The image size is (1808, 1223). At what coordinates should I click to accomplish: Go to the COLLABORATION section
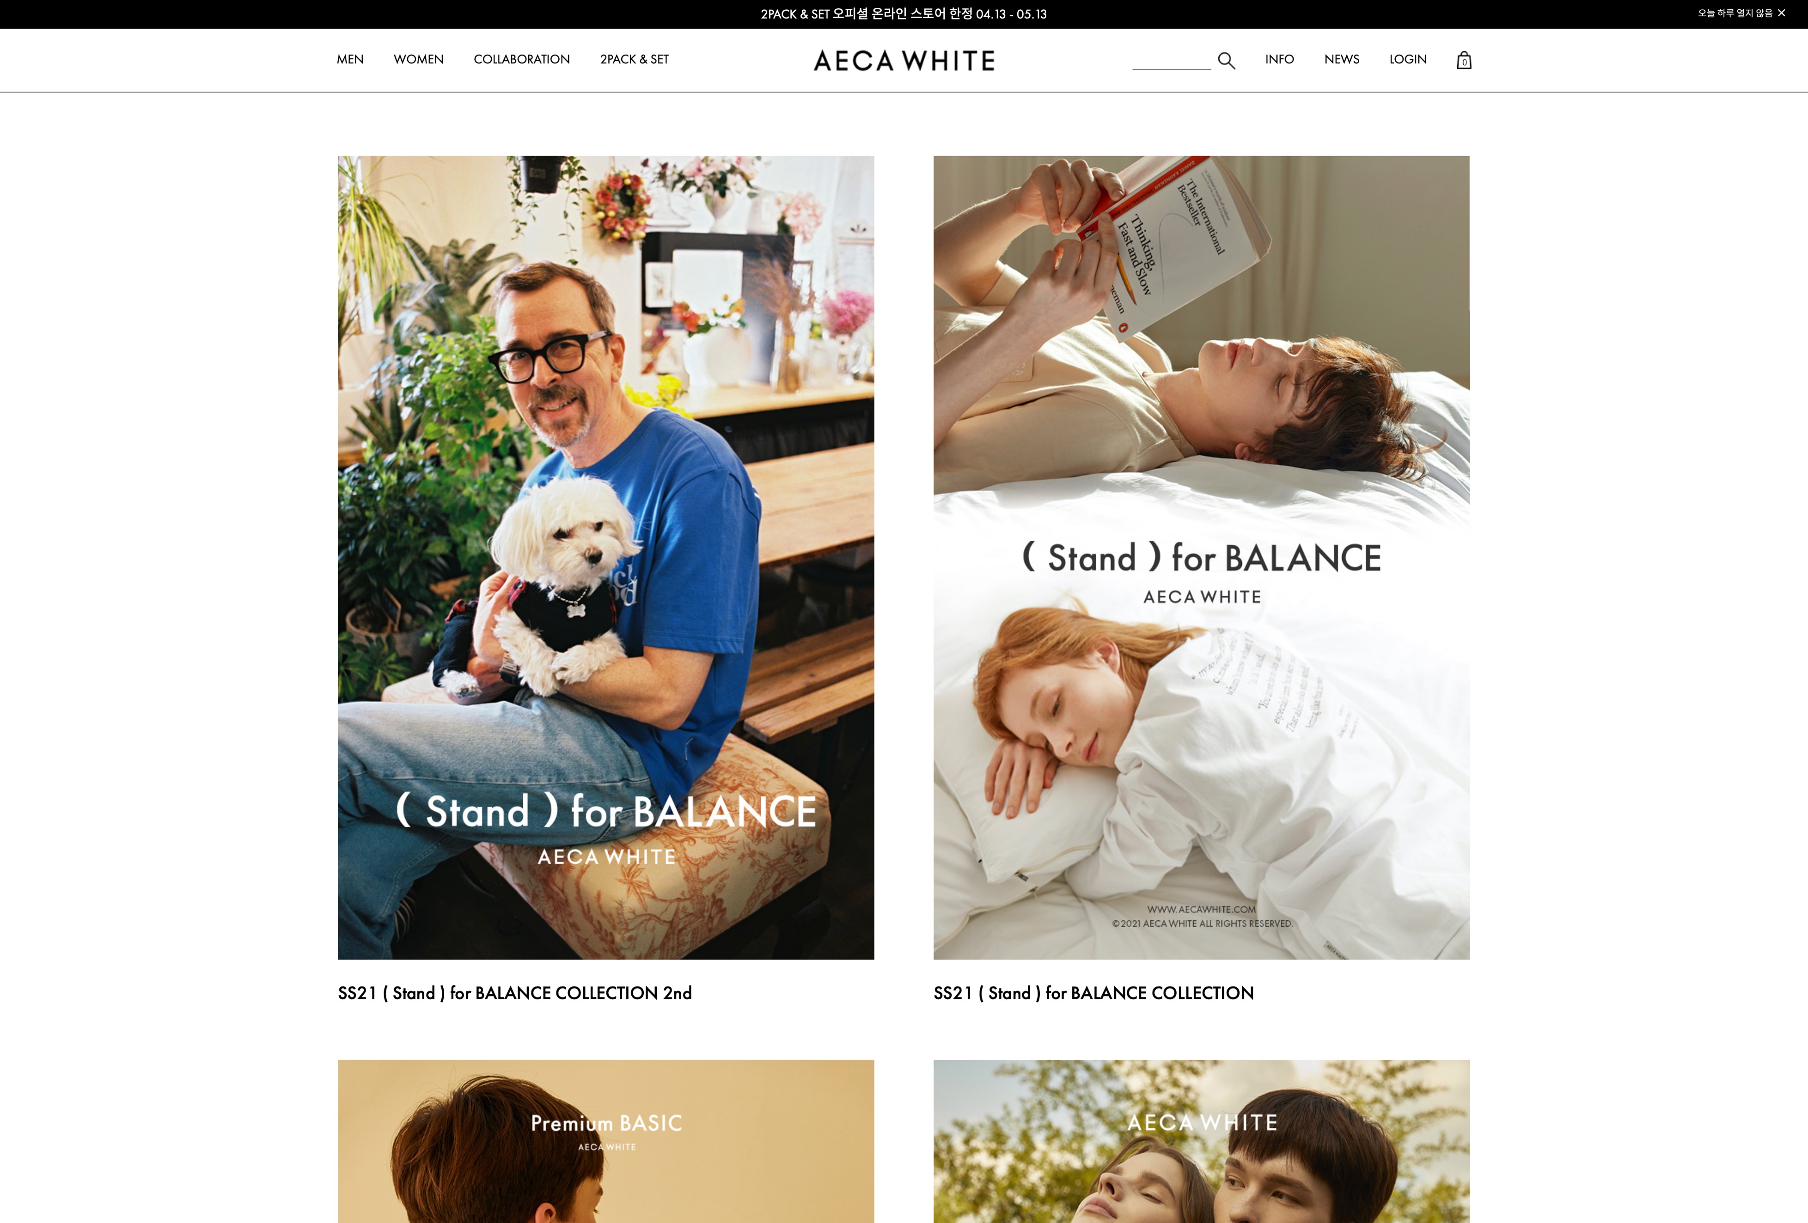pyautogui.click(x=522, y=59)
